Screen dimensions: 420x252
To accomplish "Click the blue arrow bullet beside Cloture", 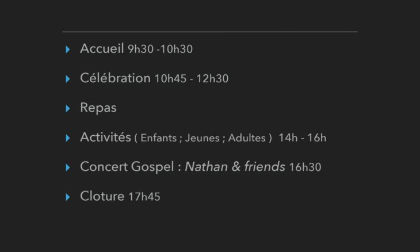I will (68, 197).
